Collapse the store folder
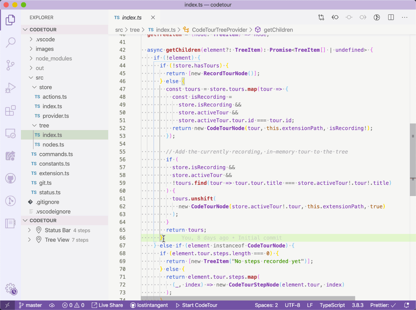Viewport: 416px width, 310px height. point(45,87)
